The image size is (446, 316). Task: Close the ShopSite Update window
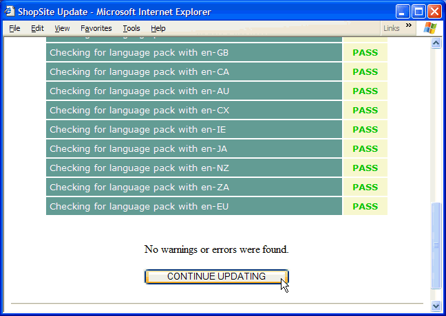pos(434,11)
